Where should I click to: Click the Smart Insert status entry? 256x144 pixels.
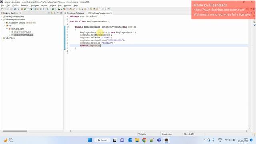[167, 134]
